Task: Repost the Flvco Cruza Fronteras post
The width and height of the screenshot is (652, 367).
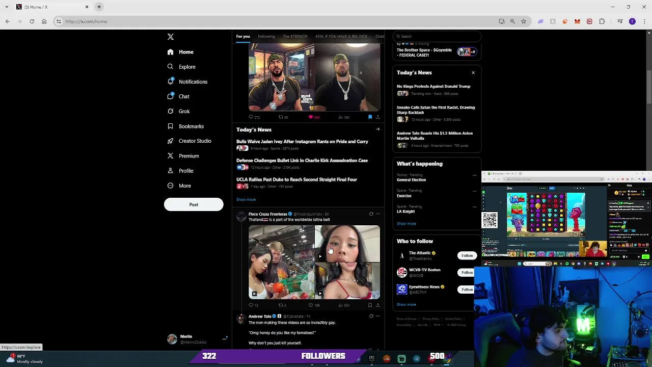Action: [280, 305]
